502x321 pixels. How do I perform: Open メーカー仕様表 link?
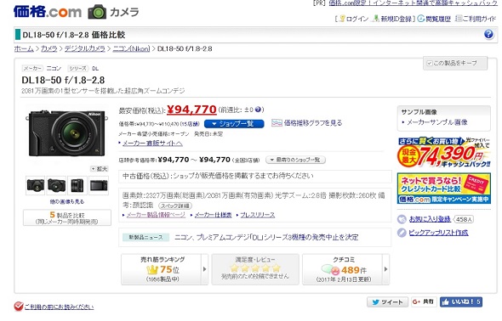click(x=213, y=215)
